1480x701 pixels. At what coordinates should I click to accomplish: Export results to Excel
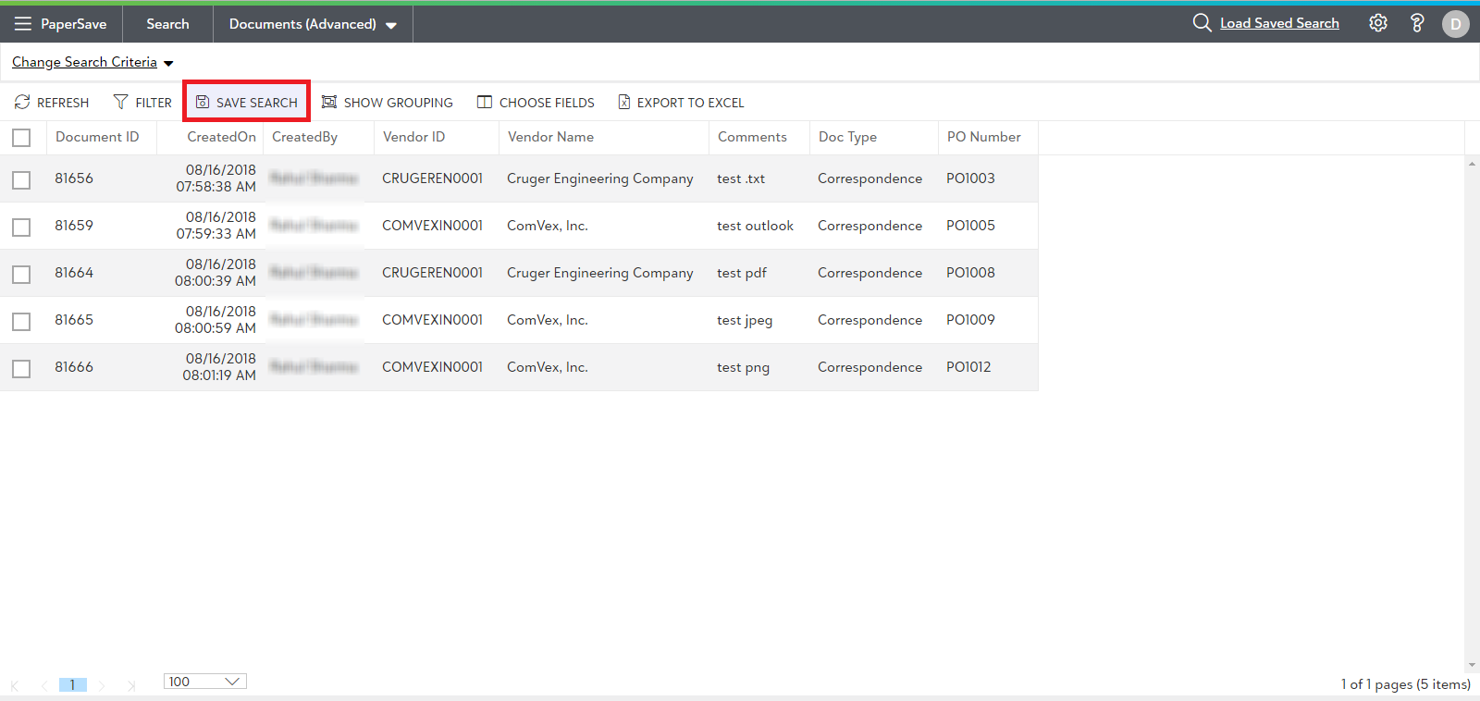[681, 103]
